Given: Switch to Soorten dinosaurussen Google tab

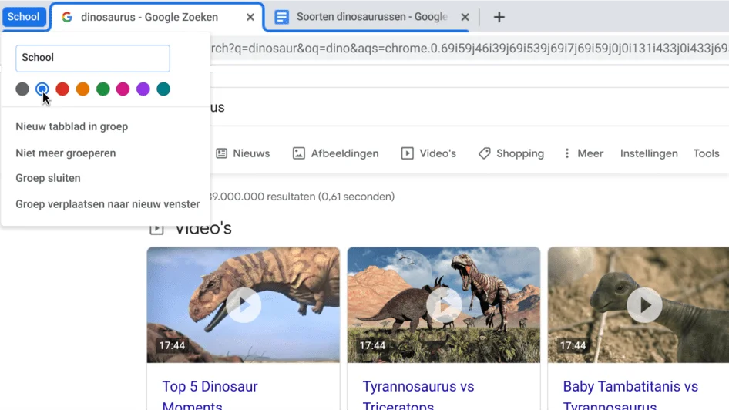Looking at the screenshot, I should point(371,17).
